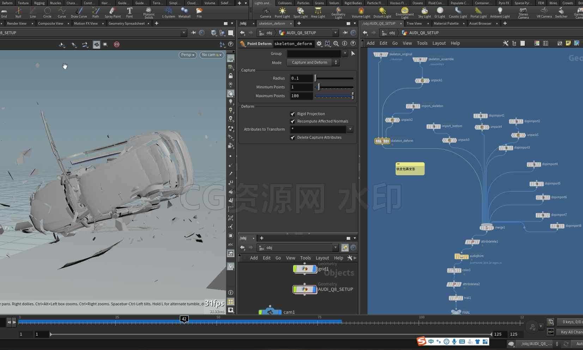
Task: Open the parameter gear menu for skeleton_deform
Action: click(319, 44)
